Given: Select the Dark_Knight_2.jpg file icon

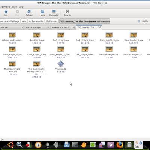Looking at the screenshot, I should tap(85, 35).
